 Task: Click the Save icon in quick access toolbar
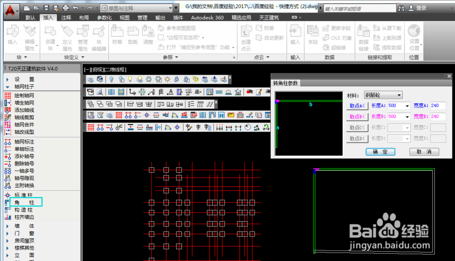coord(46,8)
